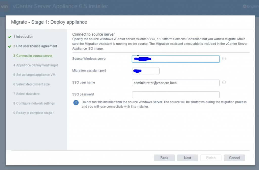Focus the Migration assistant port field
This screenshot has height=170, width=259.
click(x=146, y=71)
